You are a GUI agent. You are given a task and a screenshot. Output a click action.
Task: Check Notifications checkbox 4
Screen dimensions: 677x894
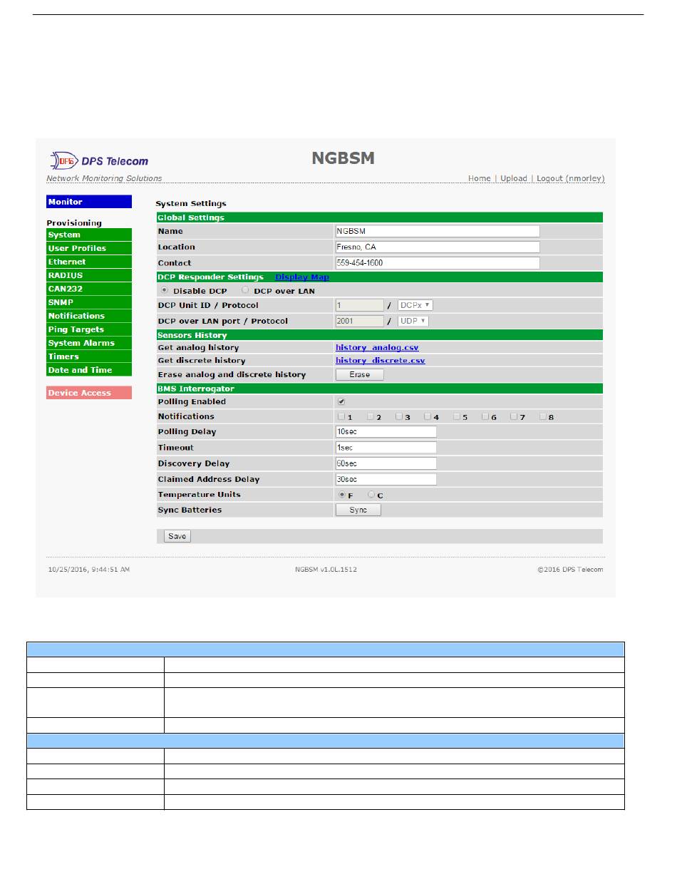point(428,416)
